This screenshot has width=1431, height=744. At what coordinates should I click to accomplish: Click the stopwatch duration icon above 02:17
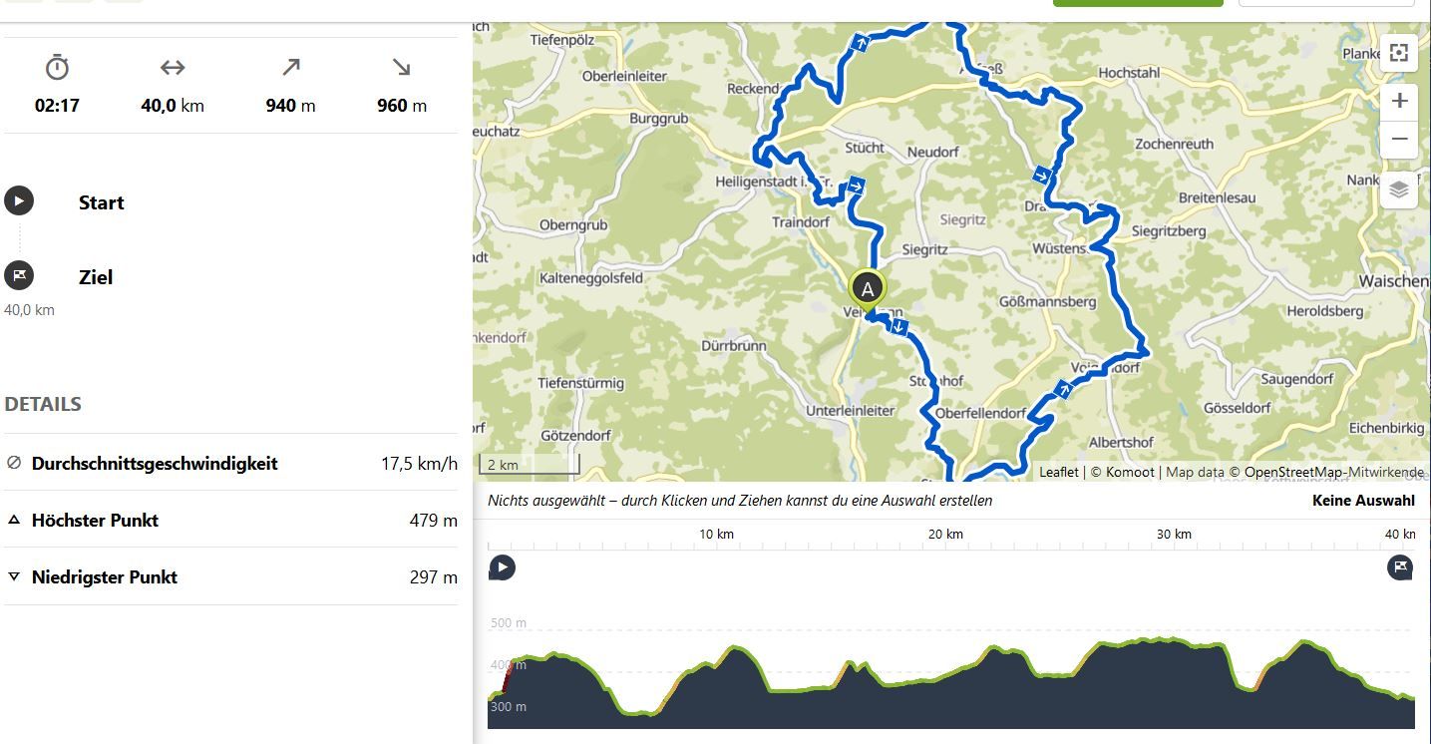pos(57,68)
